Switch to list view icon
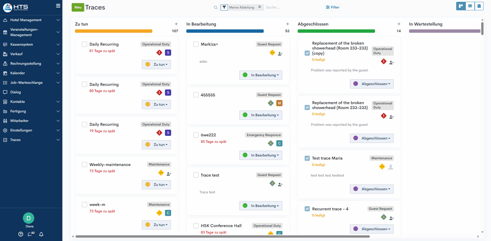491x241 pixels. coord(470,6)
